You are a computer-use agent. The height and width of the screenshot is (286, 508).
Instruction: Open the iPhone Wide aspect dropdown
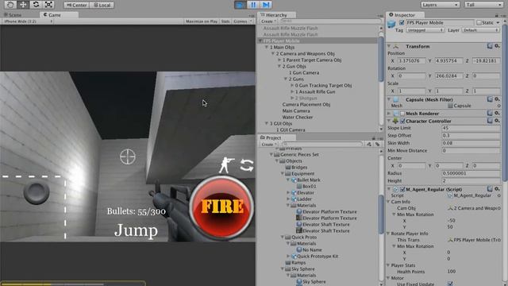point(28,21)
